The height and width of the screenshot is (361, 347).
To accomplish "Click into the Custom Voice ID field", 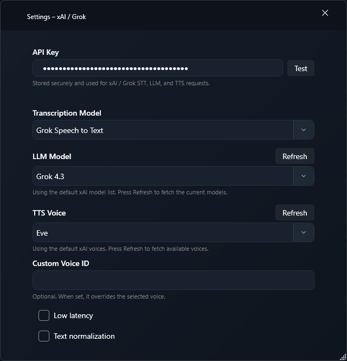I will (173, 280).
